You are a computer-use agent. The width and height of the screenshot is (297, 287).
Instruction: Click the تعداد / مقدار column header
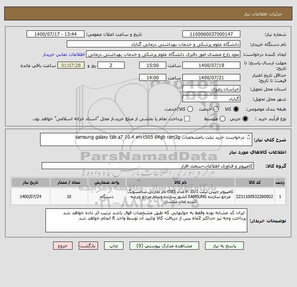69,182
